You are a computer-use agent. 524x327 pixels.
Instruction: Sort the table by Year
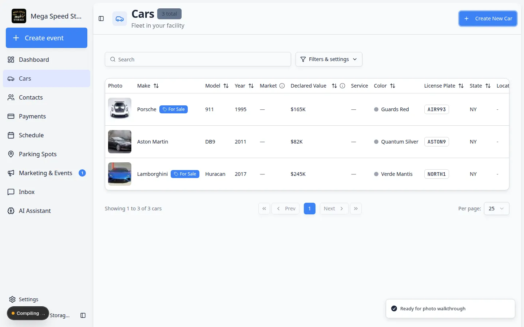251,86
